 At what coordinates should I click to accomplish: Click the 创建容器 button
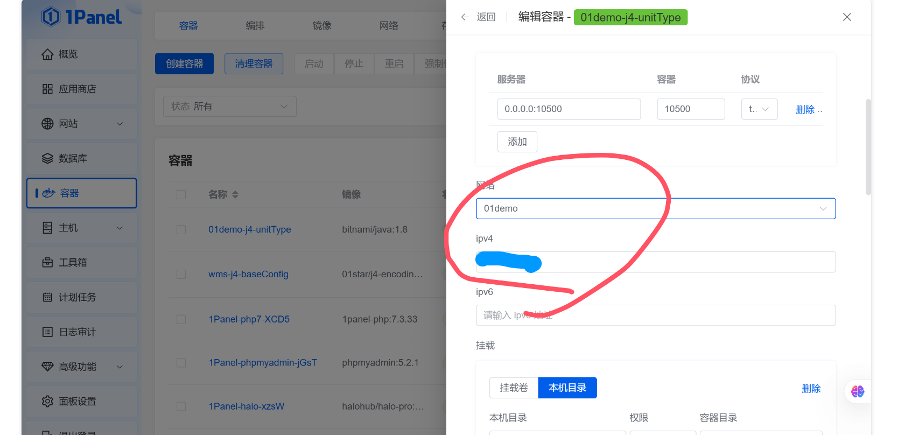coord(184,64)
